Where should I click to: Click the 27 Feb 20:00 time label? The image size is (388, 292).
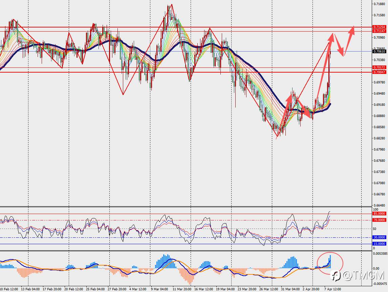coord(117,289)
